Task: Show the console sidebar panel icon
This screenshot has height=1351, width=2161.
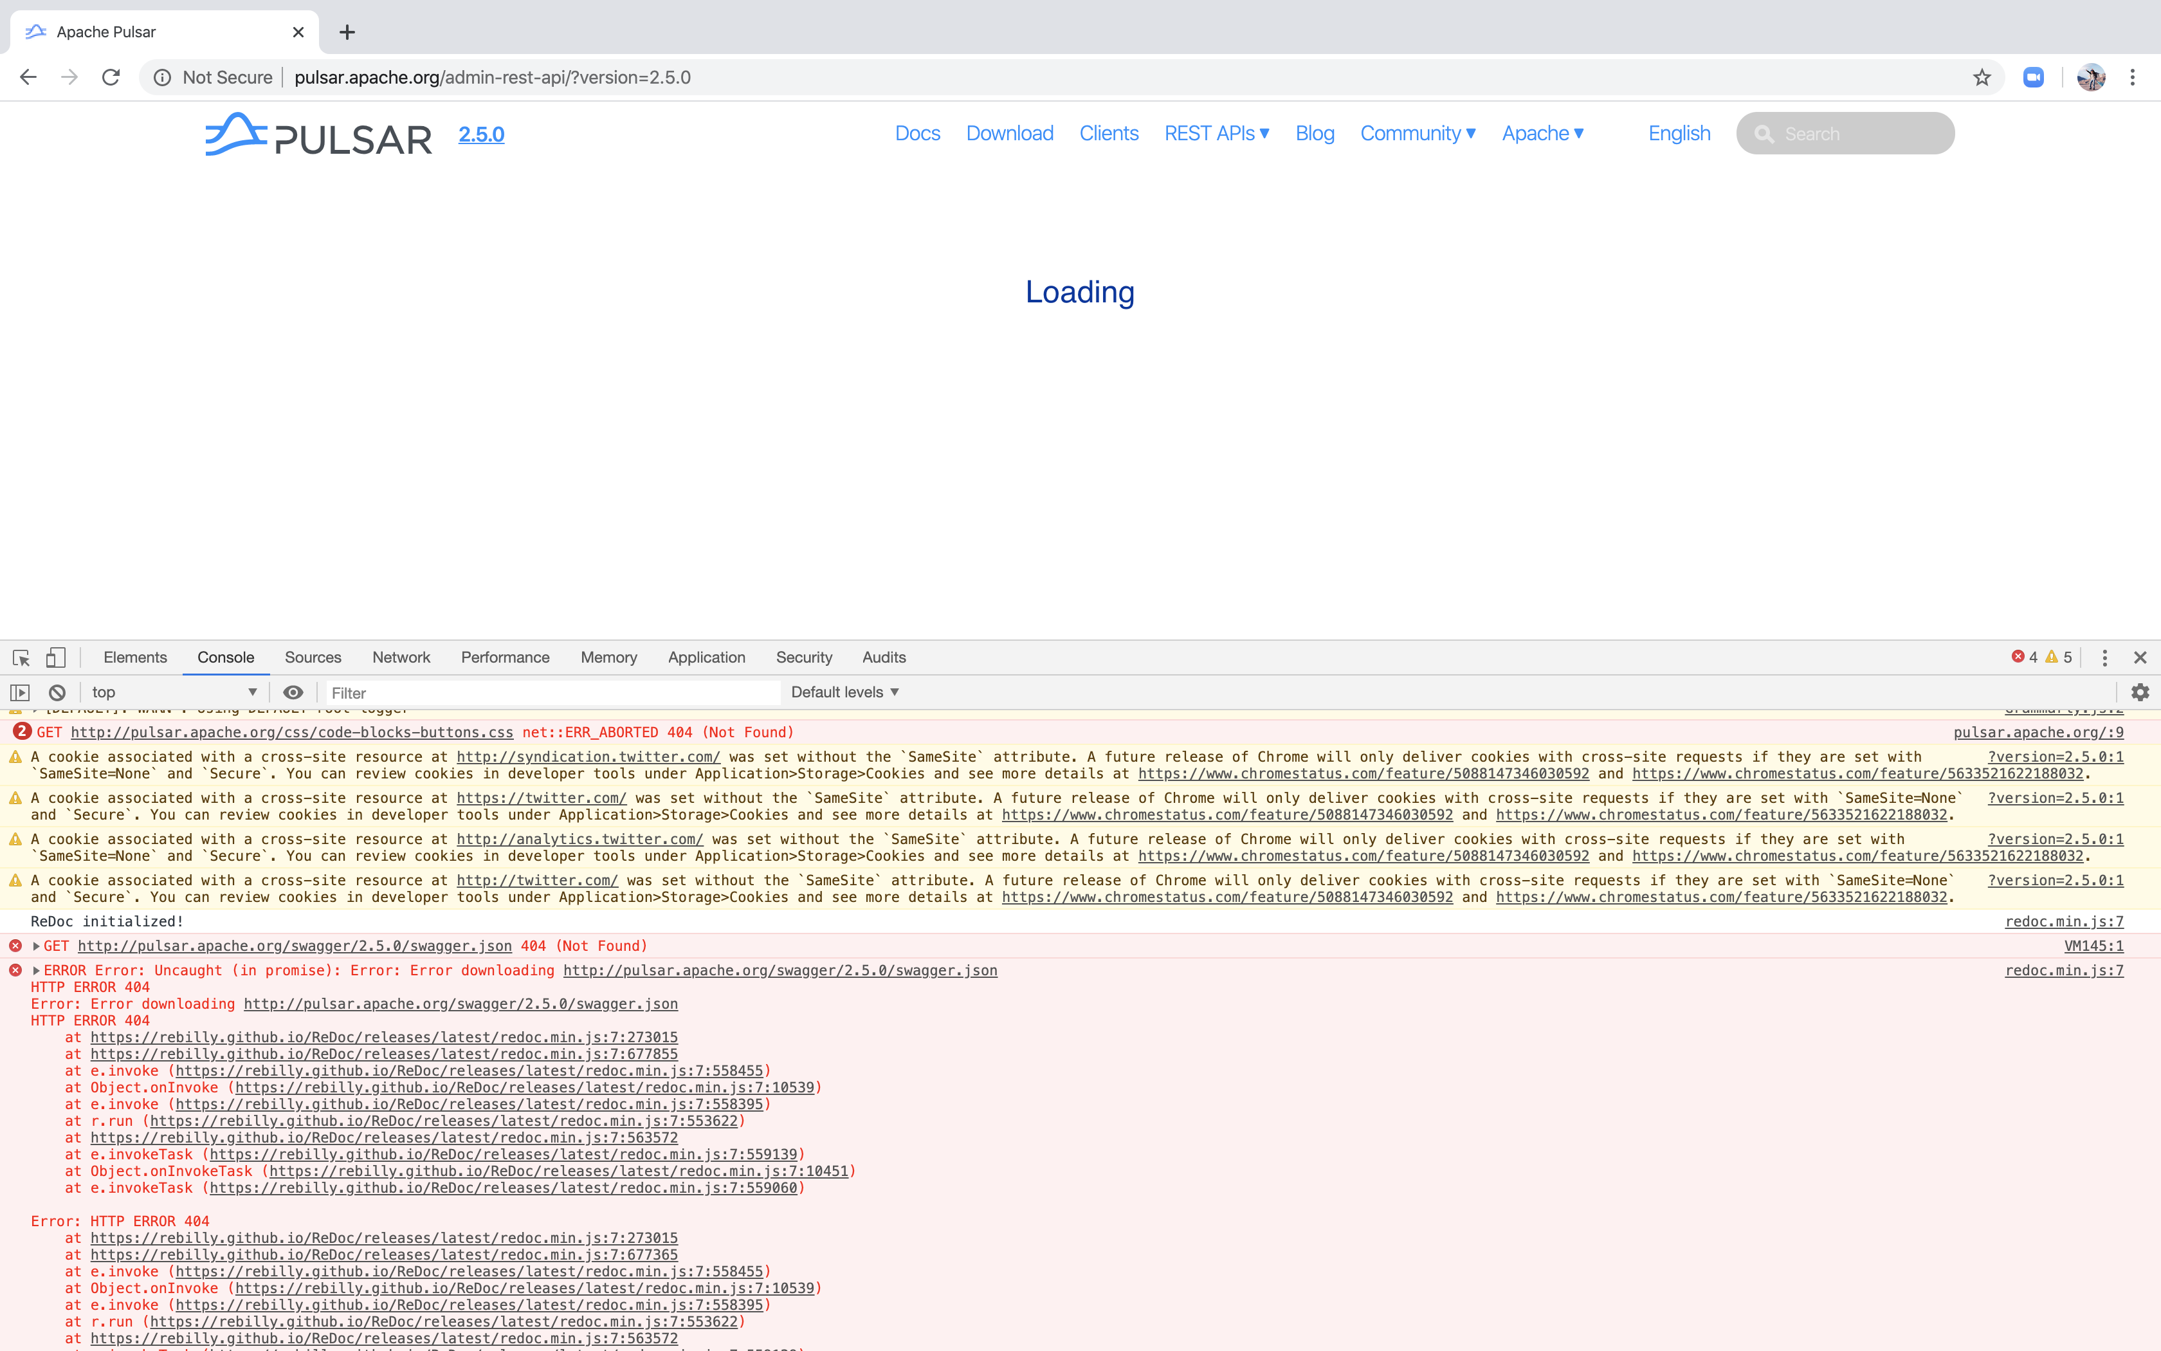Action: [x=20, y=692]
